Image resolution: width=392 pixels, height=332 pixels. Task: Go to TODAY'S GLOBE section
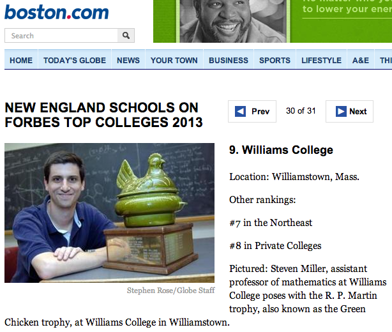(x=75, y=60)
